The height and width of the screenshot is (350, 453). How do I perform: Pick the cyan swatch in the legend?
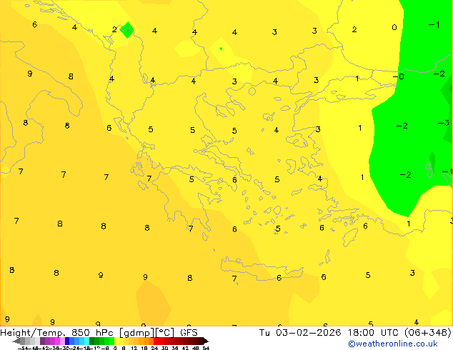point(86,341)
